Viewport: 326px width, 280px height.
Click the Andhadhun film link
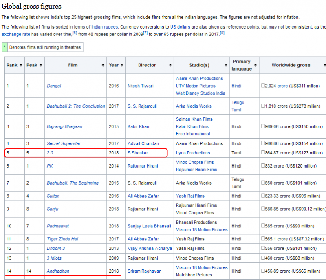tap(58, 271)
